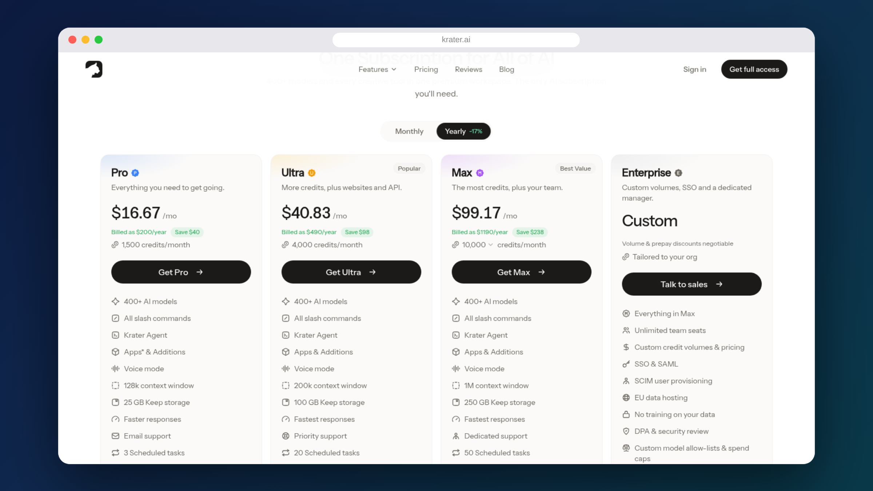Click users icon by Unlimited team seats
Viewport: 873px width, 491px height.
pos(626,330)
